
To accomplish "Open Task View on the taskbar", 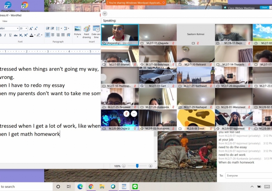I will (x=69, y=186).
